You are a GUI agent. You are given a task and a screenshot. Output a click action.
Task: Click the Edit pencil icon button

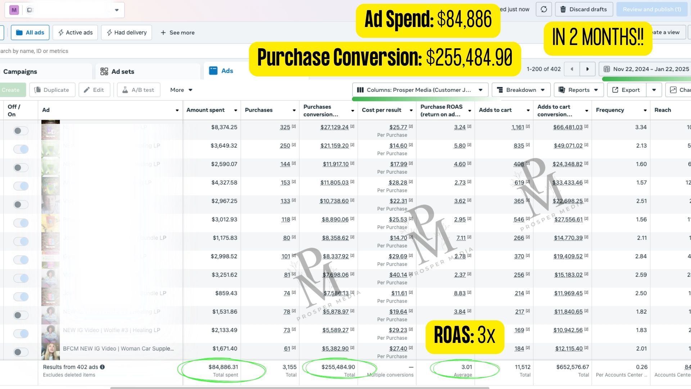pyautogui.click(x=87, y=90)
